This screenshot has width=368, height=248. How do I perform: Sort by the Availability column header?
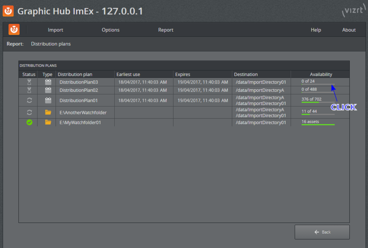321,74
